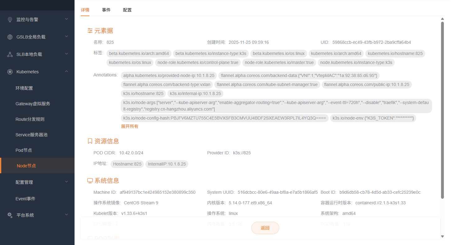This screenshot has width=451, height=245.
Task: Switch to the 配置 tab
Action: tap(127, 10)
